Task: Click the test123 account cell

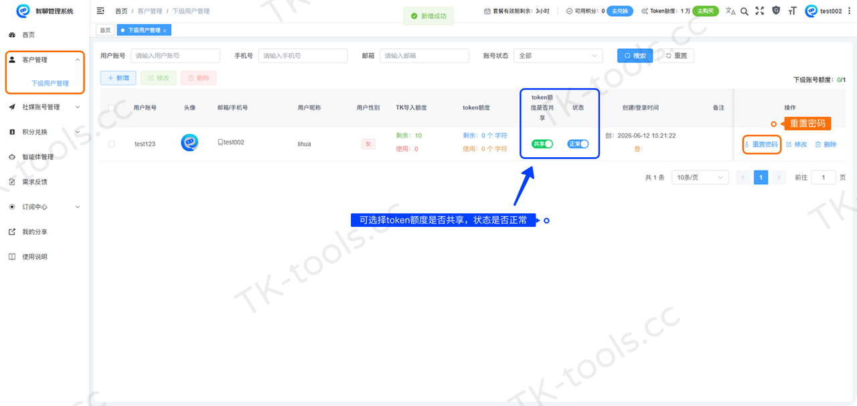Action: click(x=145, y=144)
